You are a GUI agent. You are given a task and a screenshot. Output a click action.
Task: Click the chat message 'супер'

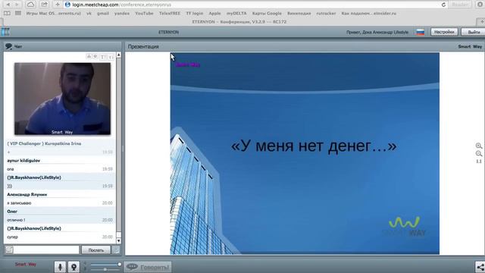click(12, 237)
